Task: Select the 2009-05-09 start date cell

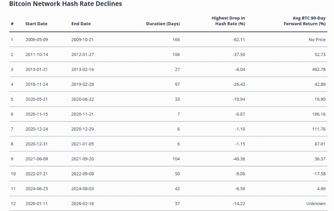Action: coord(37,40)
